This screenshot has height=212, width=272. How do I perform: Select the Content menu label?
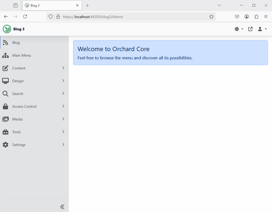pyautogui.click(x=19, y=68)
